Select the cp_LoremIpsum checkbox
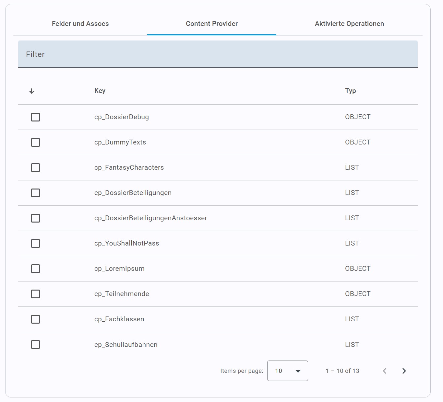443x402 pixels. [x=35, y=269]
